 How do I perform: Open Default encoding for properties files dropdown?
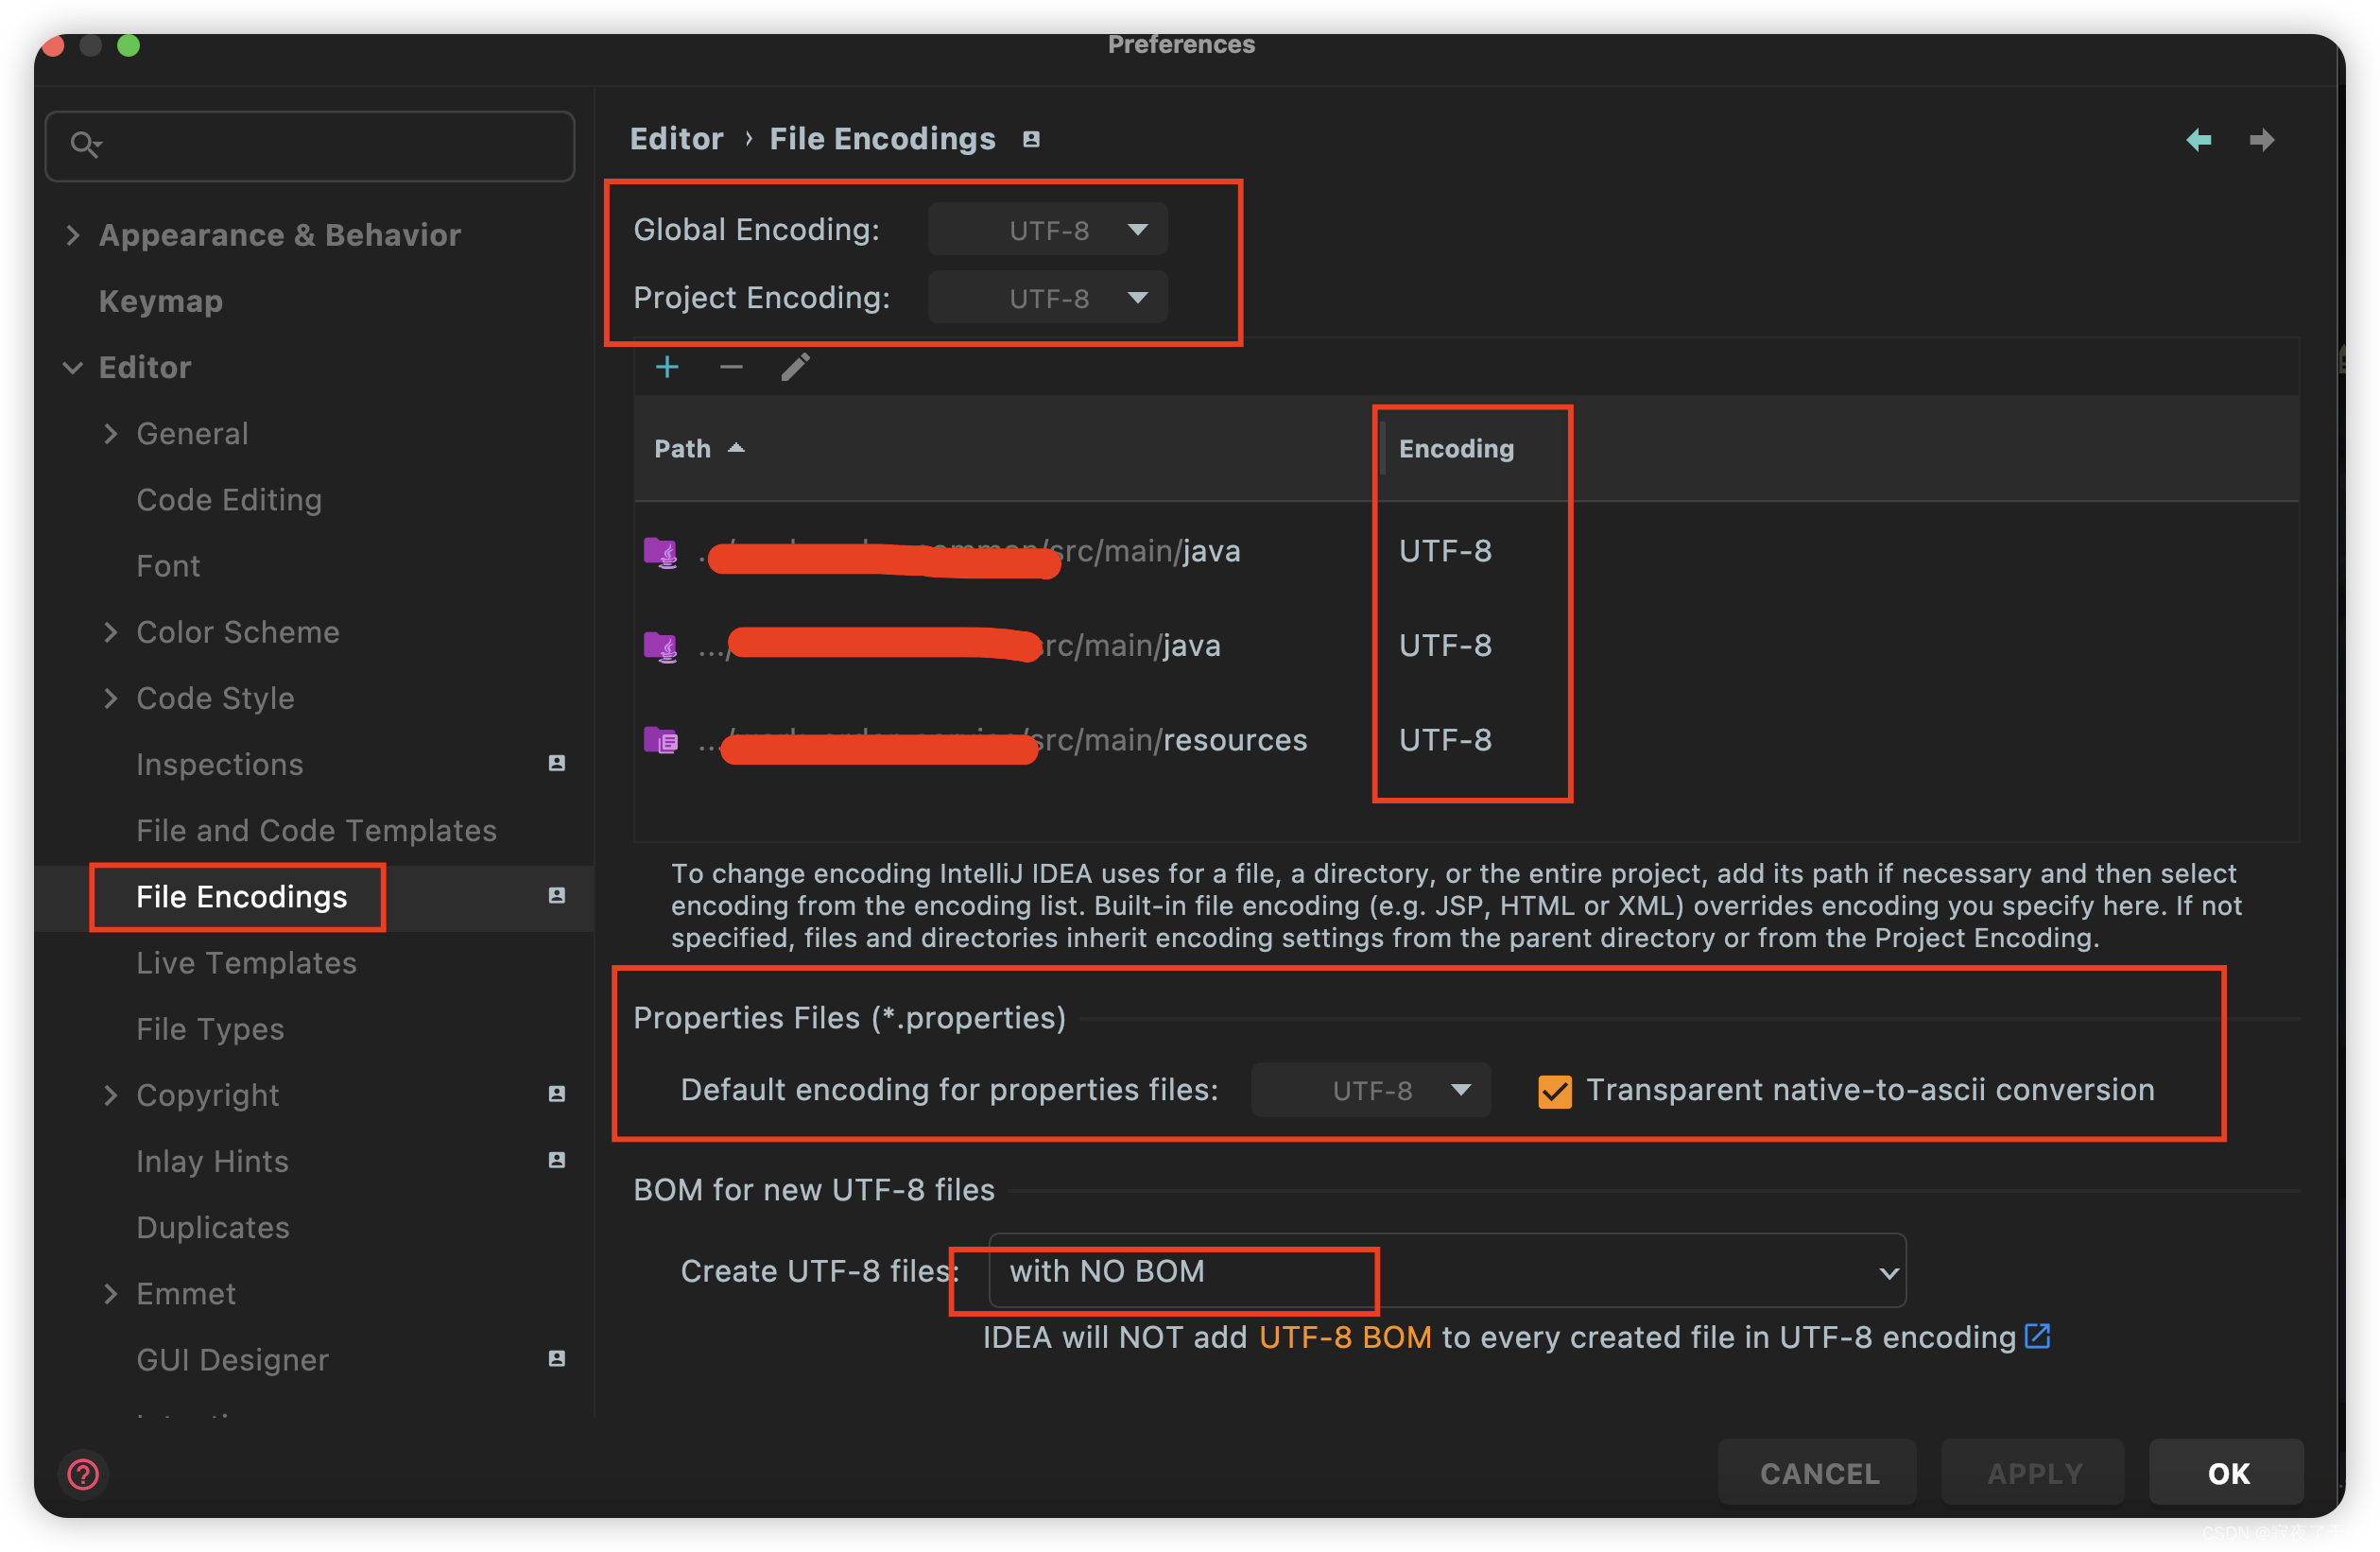1396,1089
